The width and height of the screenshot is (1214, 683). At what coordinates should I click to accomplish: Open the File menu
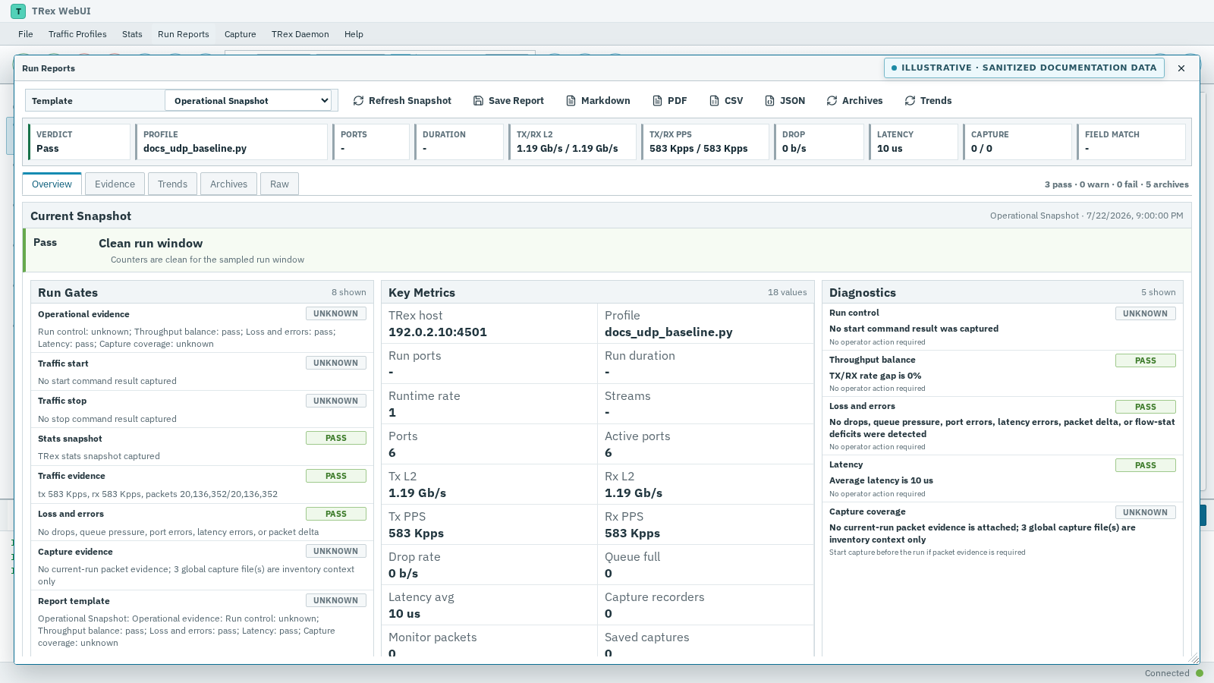point(26,34)
